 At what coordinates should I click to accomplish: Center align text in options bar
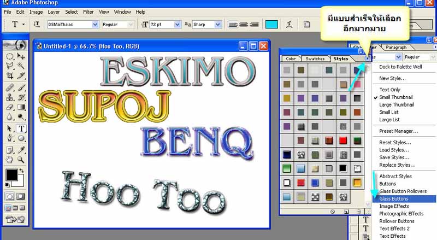coord(243,25)
